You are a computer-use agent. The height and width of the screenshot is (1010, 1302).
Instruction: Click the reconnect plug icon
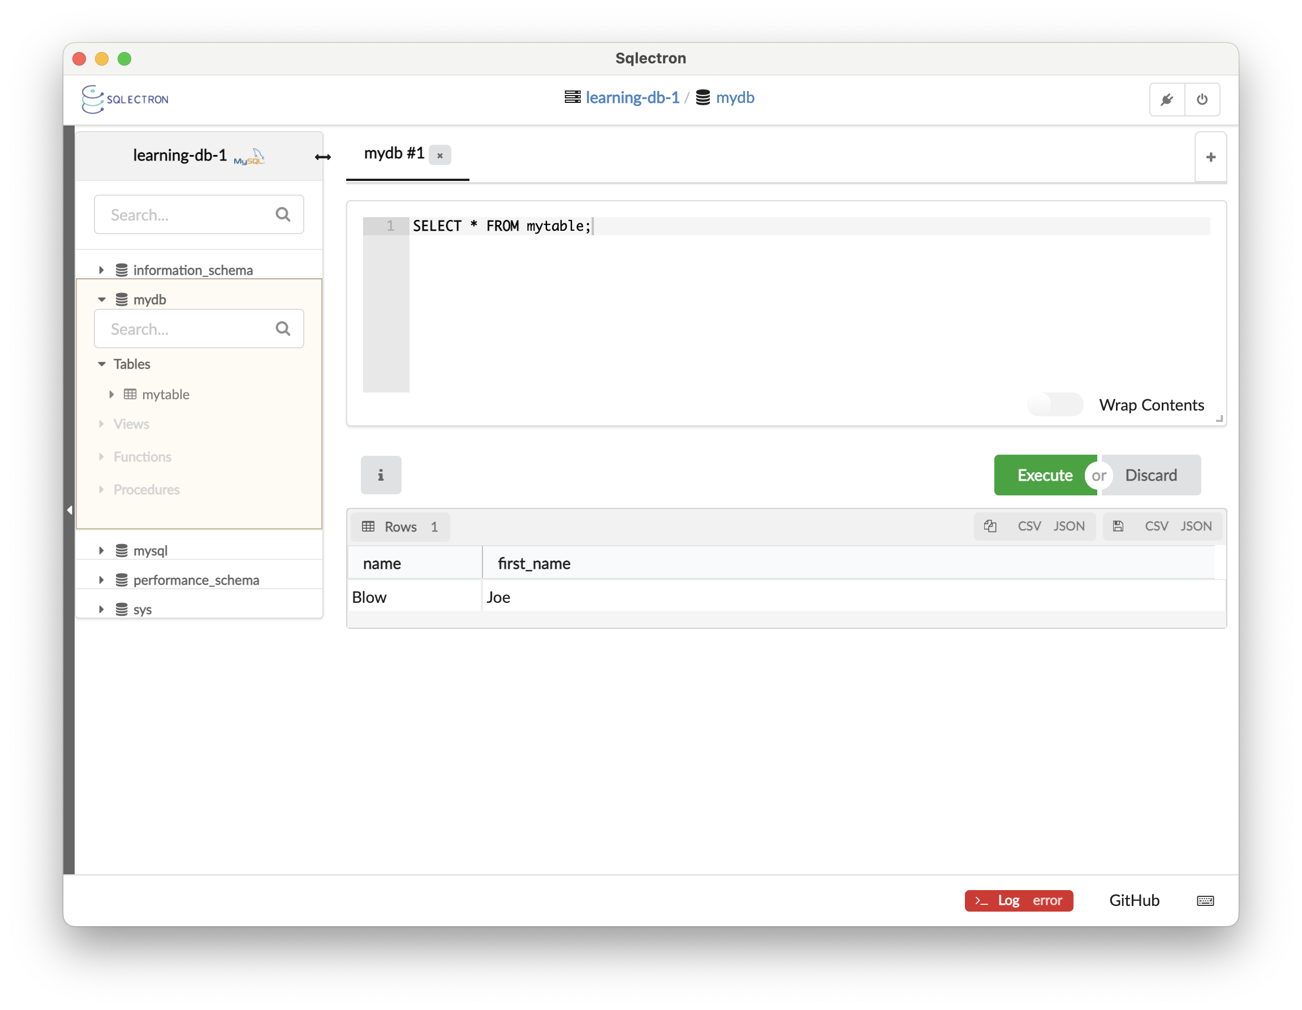pos(1166,99)
